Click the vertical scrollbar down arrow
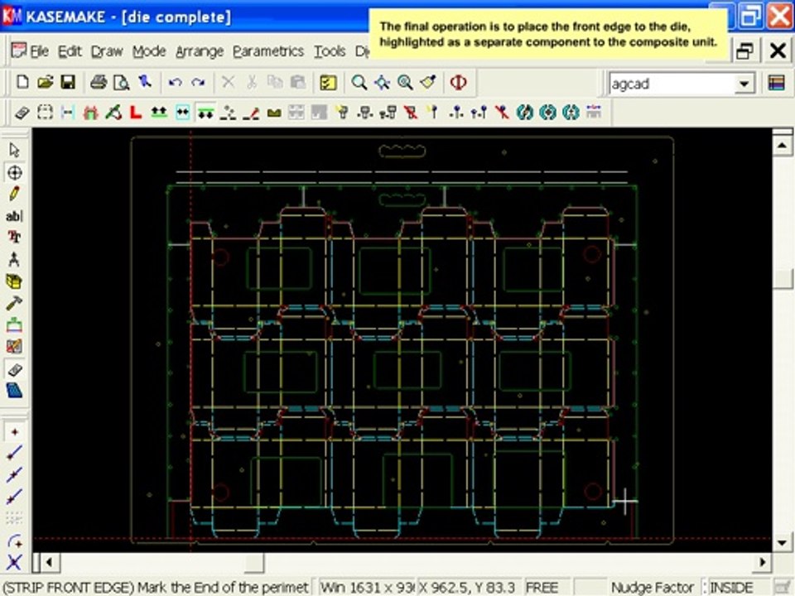The height and width of the screenshot is (596, 795). point(782,543)
